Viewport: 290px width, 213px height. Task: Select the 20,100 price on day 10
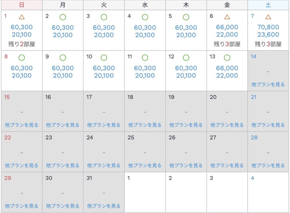[104, 76]
